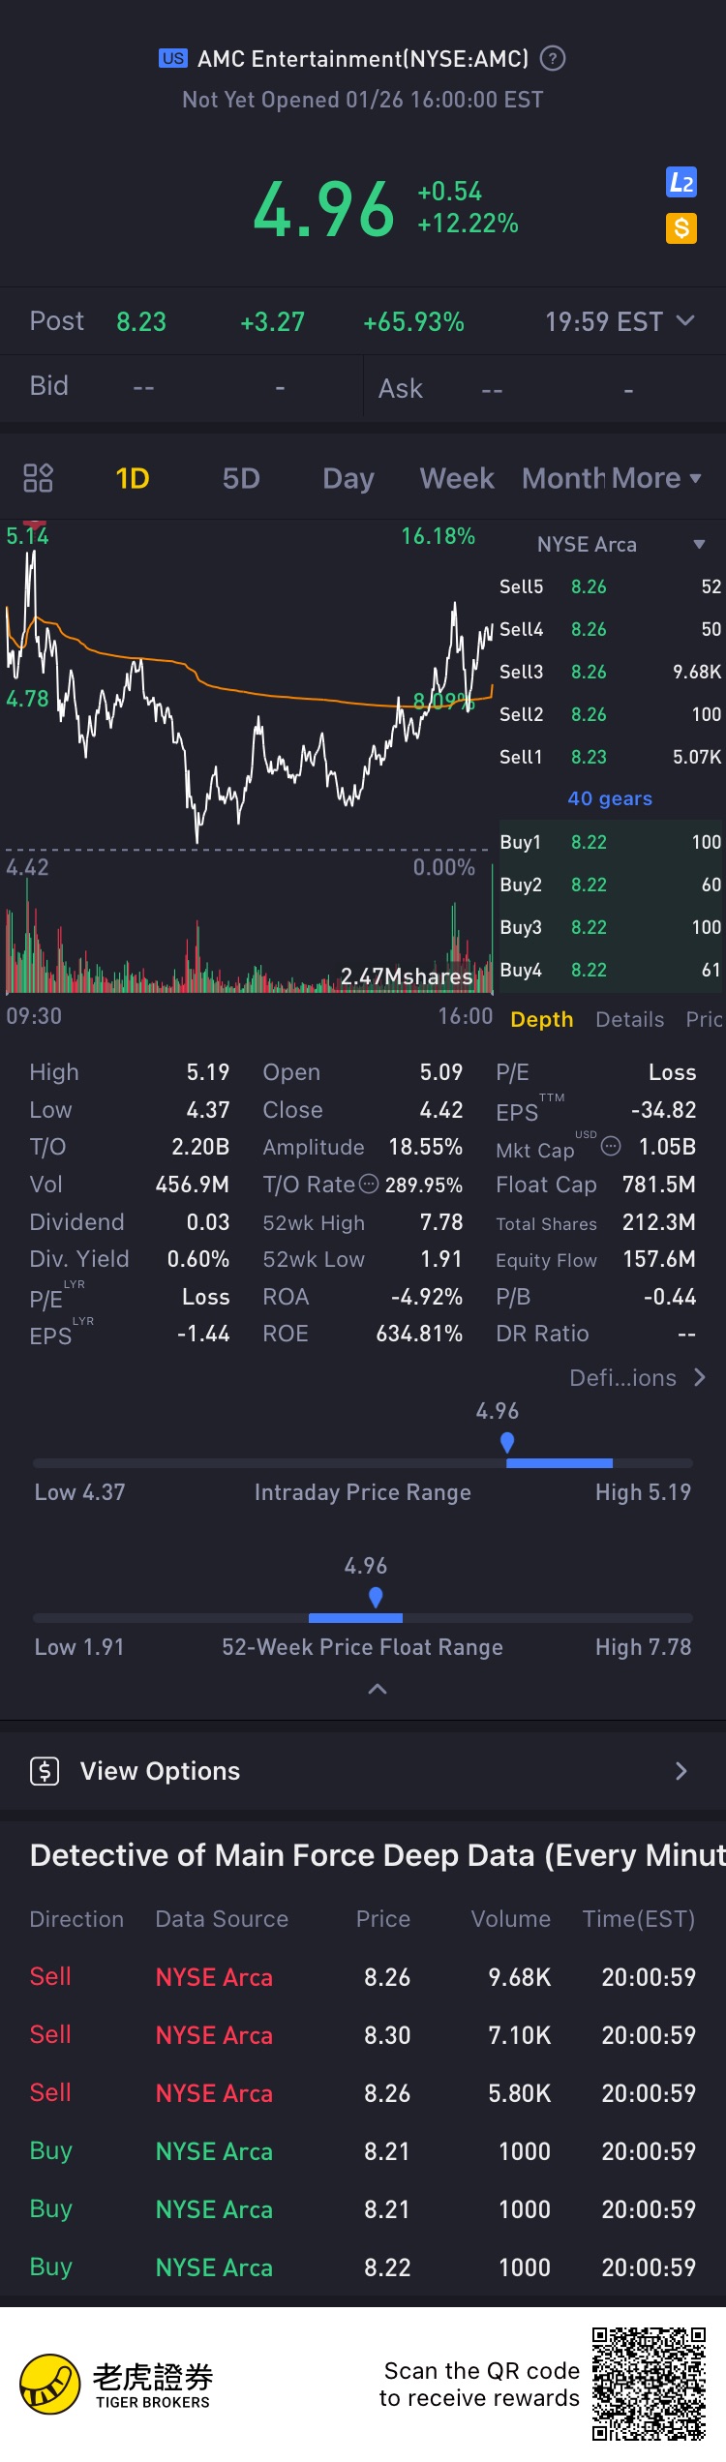Tap the current price 4.96
The width and height of the screenshot is (726, 2462).
pos(324,209)
